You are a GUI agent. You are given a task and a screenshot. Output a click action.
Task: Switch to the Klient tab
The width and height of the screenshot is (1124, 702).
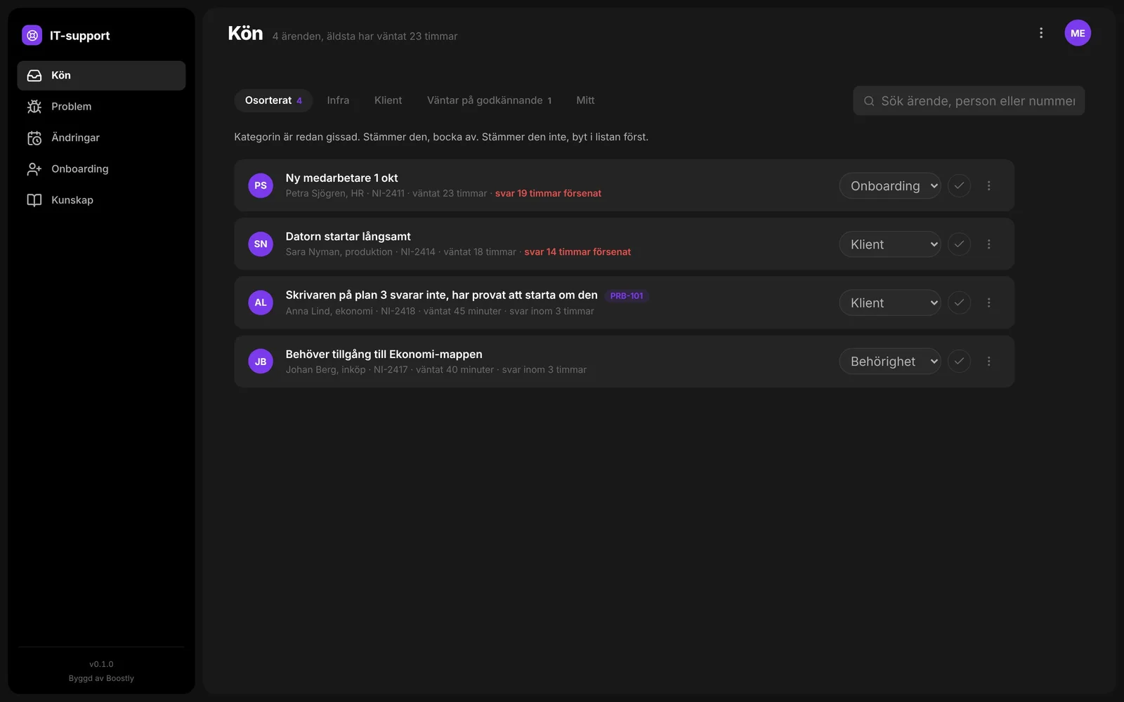point(388,100)
